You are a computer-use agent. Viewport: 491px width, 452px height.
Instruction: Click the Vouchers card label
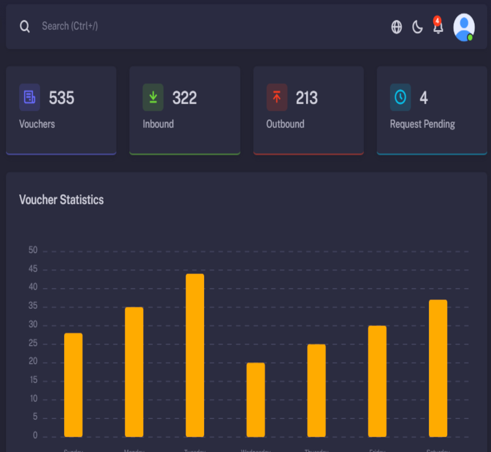click(37, 124)
